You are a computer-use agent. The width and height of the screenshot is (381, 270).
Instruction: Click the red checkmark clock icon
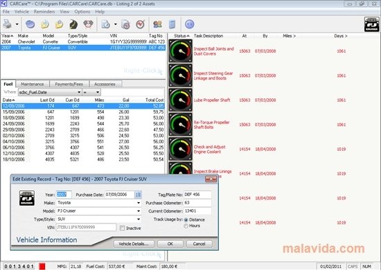pyautogui.click(x=141, y=24)
